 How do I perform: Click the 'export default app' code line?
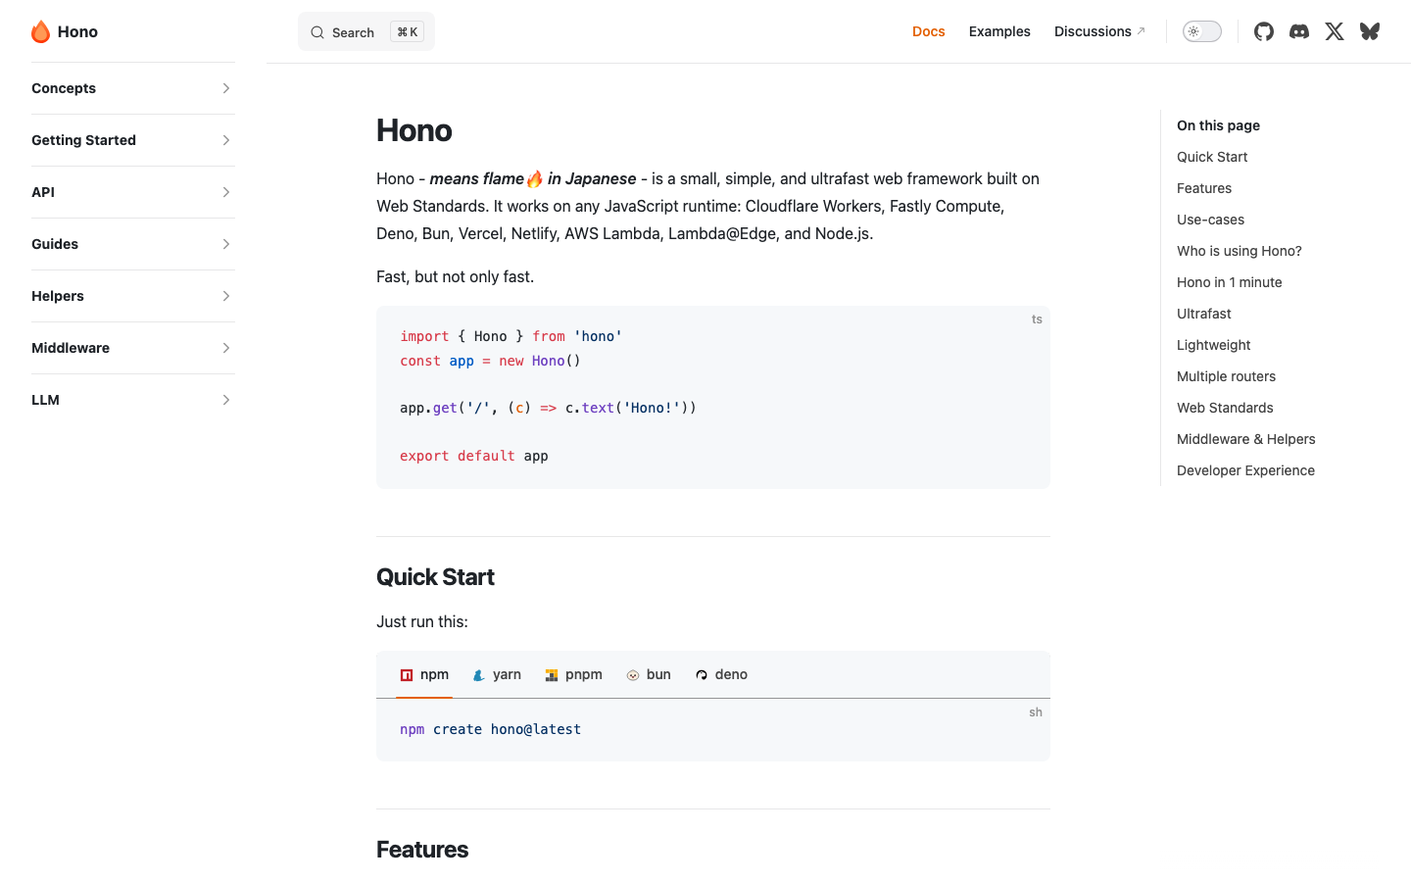(473, 456)
